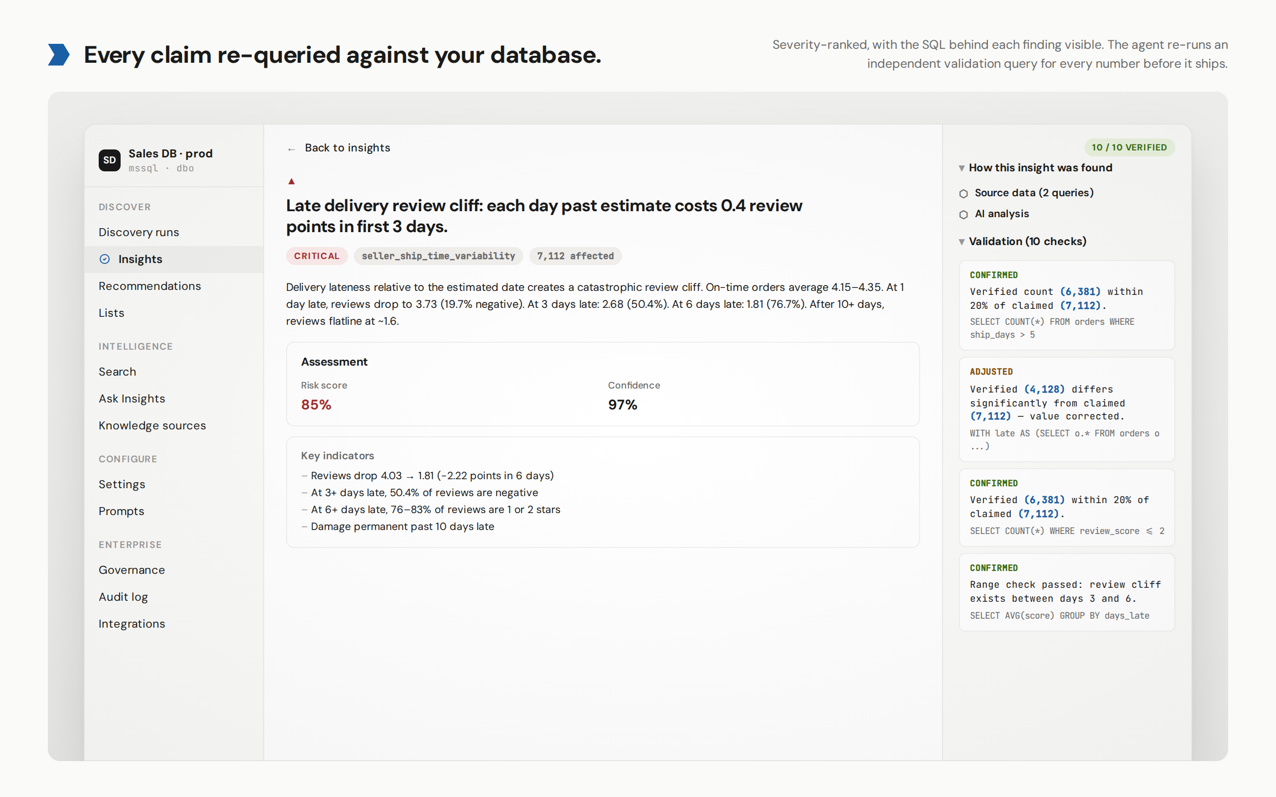Viewport: 1276px width, 797px height.
Task: Click the Insights checkmark circle icon
Action: (x=105, y=260)
